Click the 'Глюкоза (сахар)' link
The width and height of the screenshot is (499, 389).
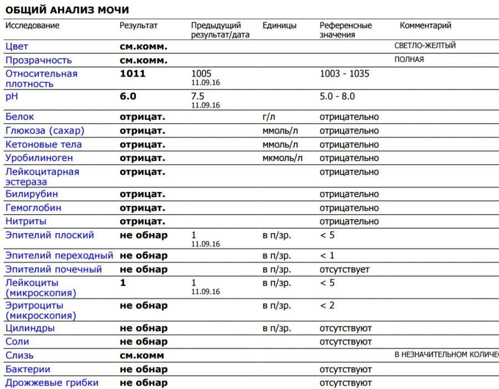click(45, 131)
